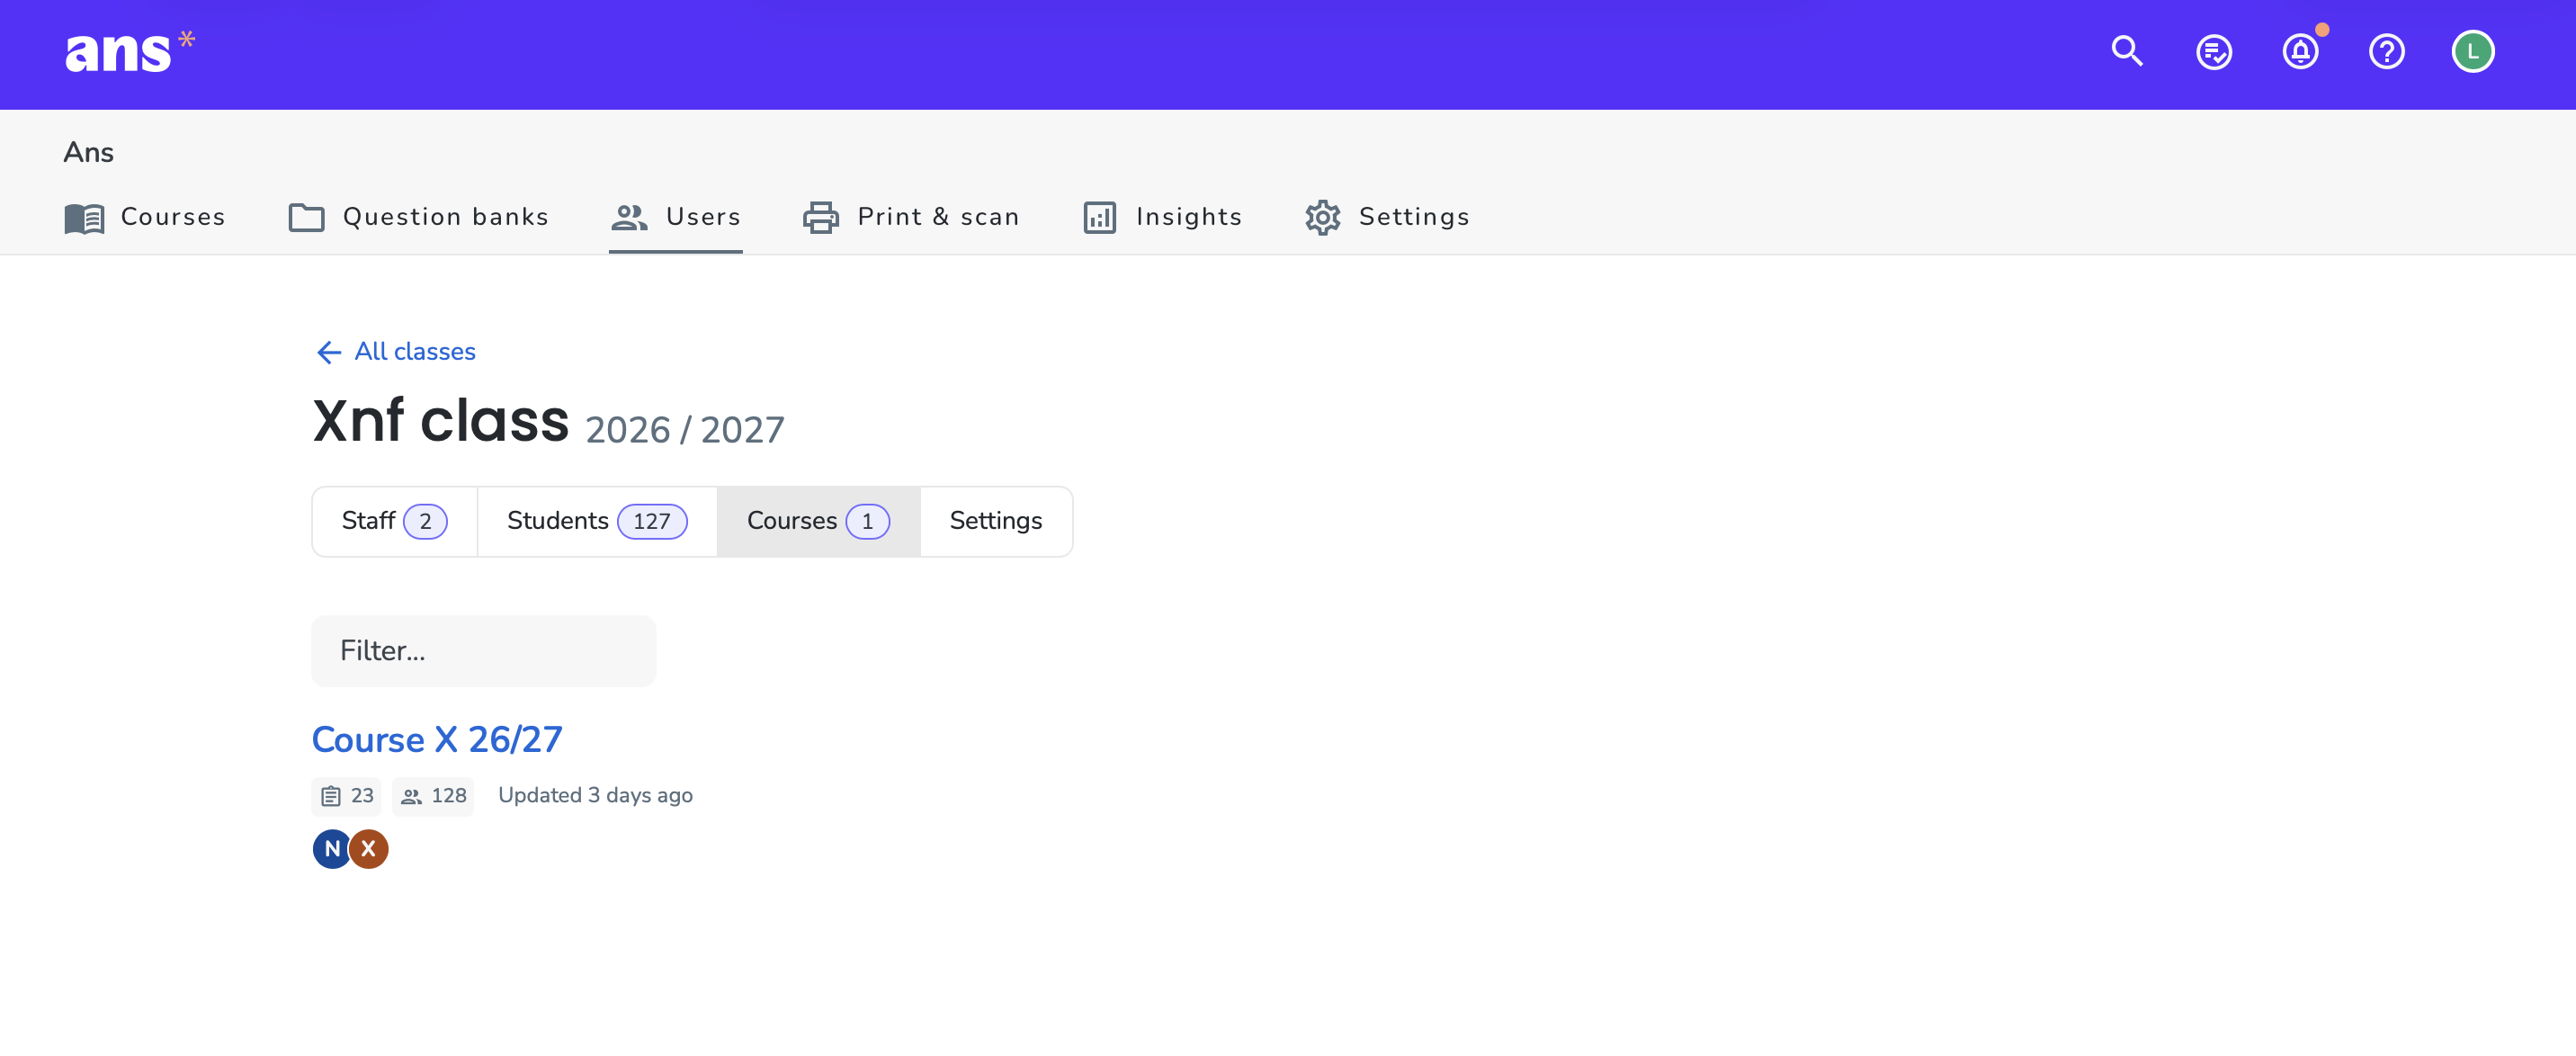Open the class Settings tab
Screen dimensions: 2576x1056
click(x=996, y=521)
